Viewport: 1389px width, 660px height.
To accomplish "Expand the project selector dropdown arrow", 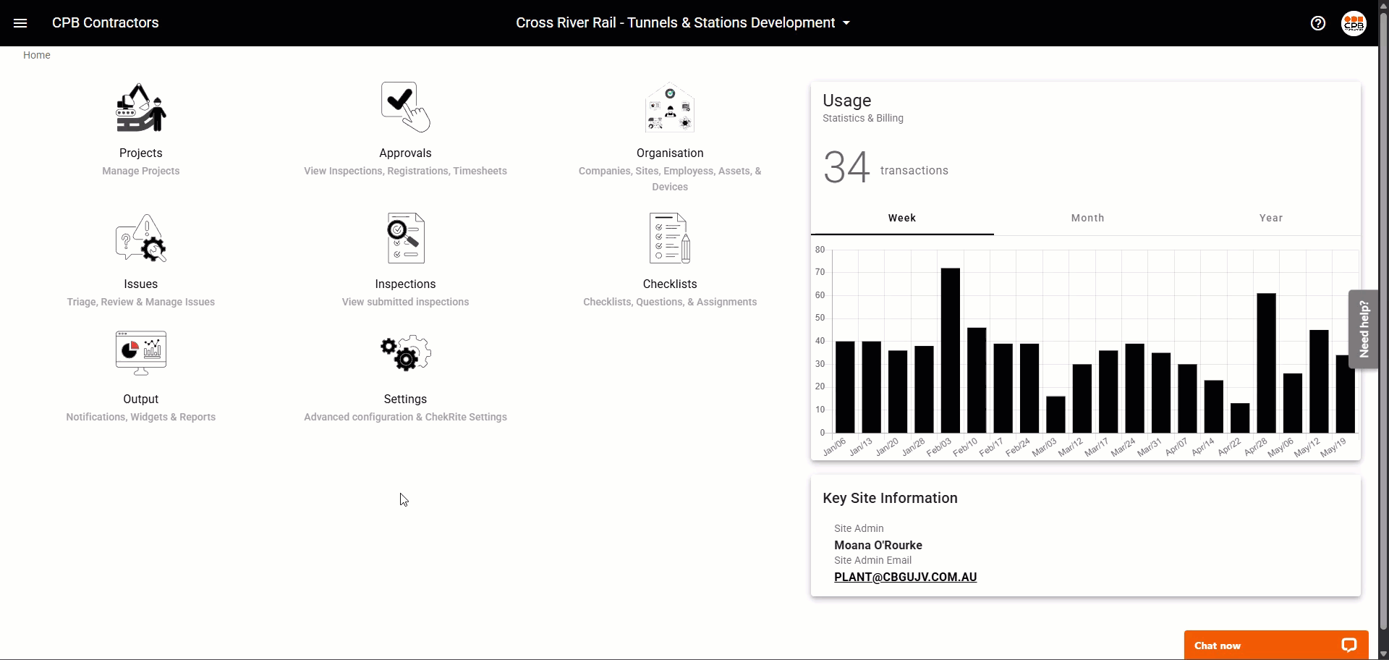I will [x=846, y=23].
